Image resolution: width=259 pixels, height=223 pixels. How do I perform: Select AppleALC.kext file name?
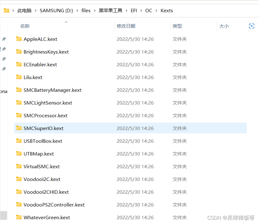tap(40, 39)
